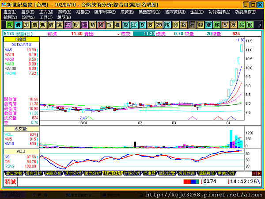Screen dimensions: 265x199
Task: Click the left tab-scroll arrow
Action: [x=254, y=173]
